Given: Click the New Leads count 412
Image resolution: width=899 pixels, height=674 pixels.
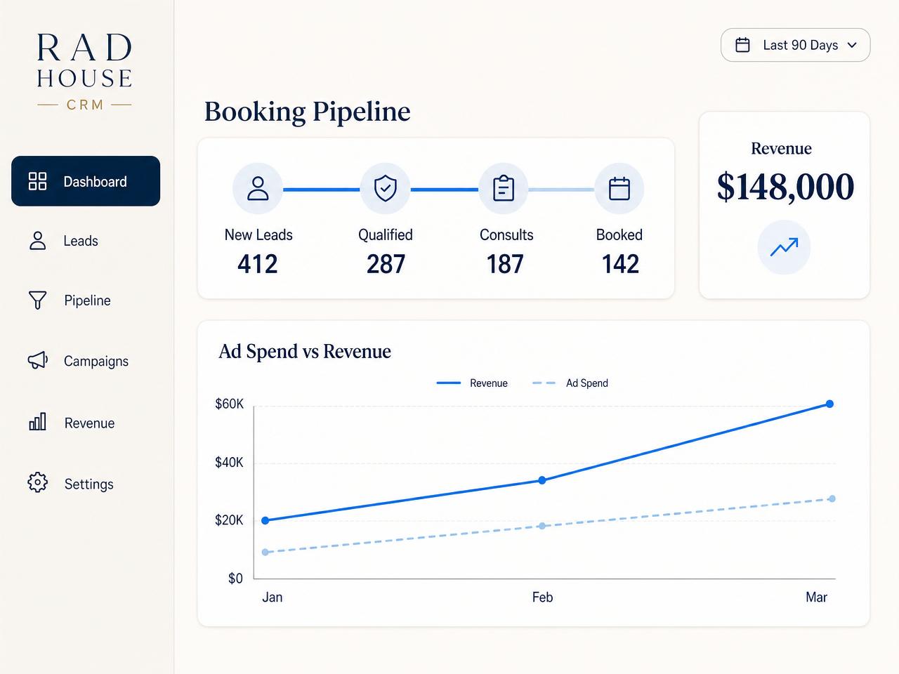Looking at the screenshot, I should [258, 264].
